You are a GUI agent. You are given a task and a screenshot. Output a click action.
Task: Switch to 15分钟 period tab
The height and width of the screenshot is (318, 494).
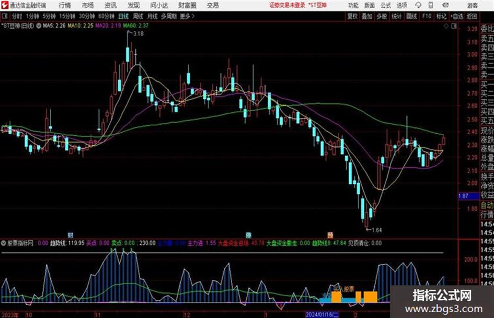click(67, 16)
